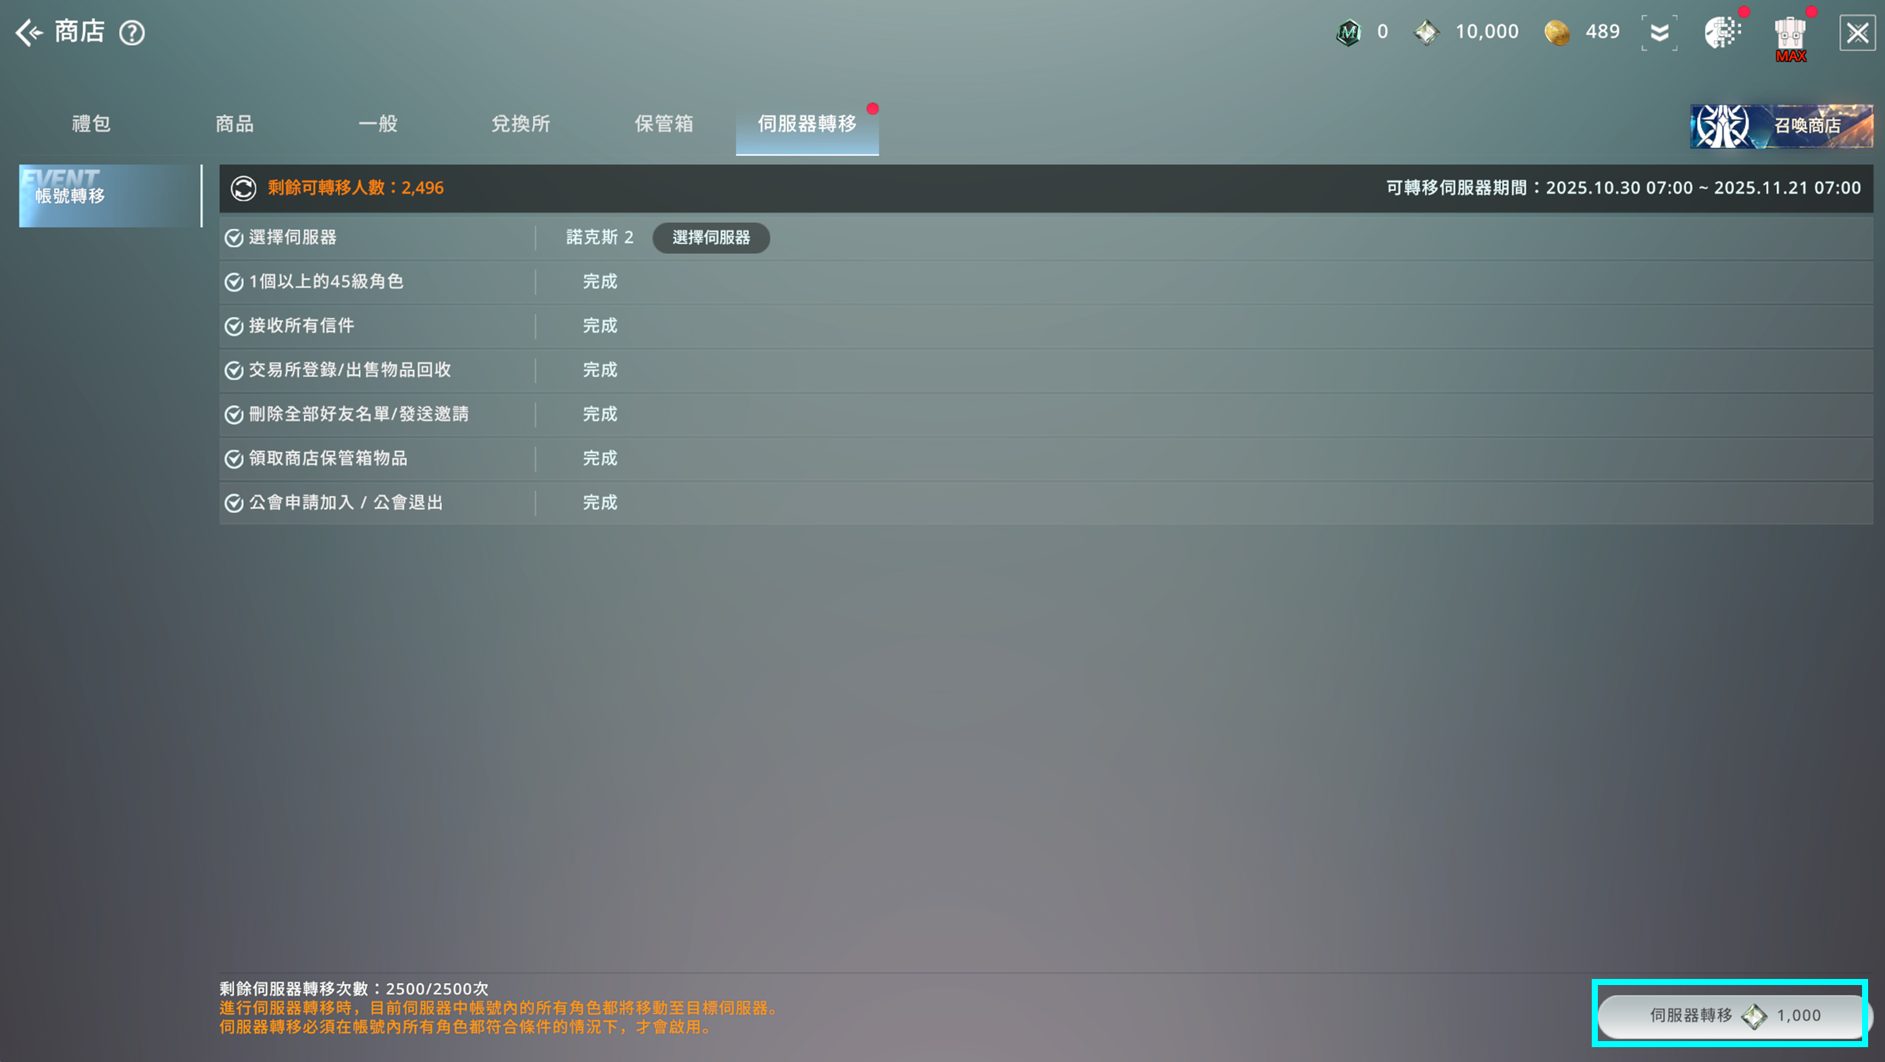Image resolution: width=1885 pixels, height=1062 pixels.
Task: Click the gold coin currency icon
Action: click(x=1557, y=32)
